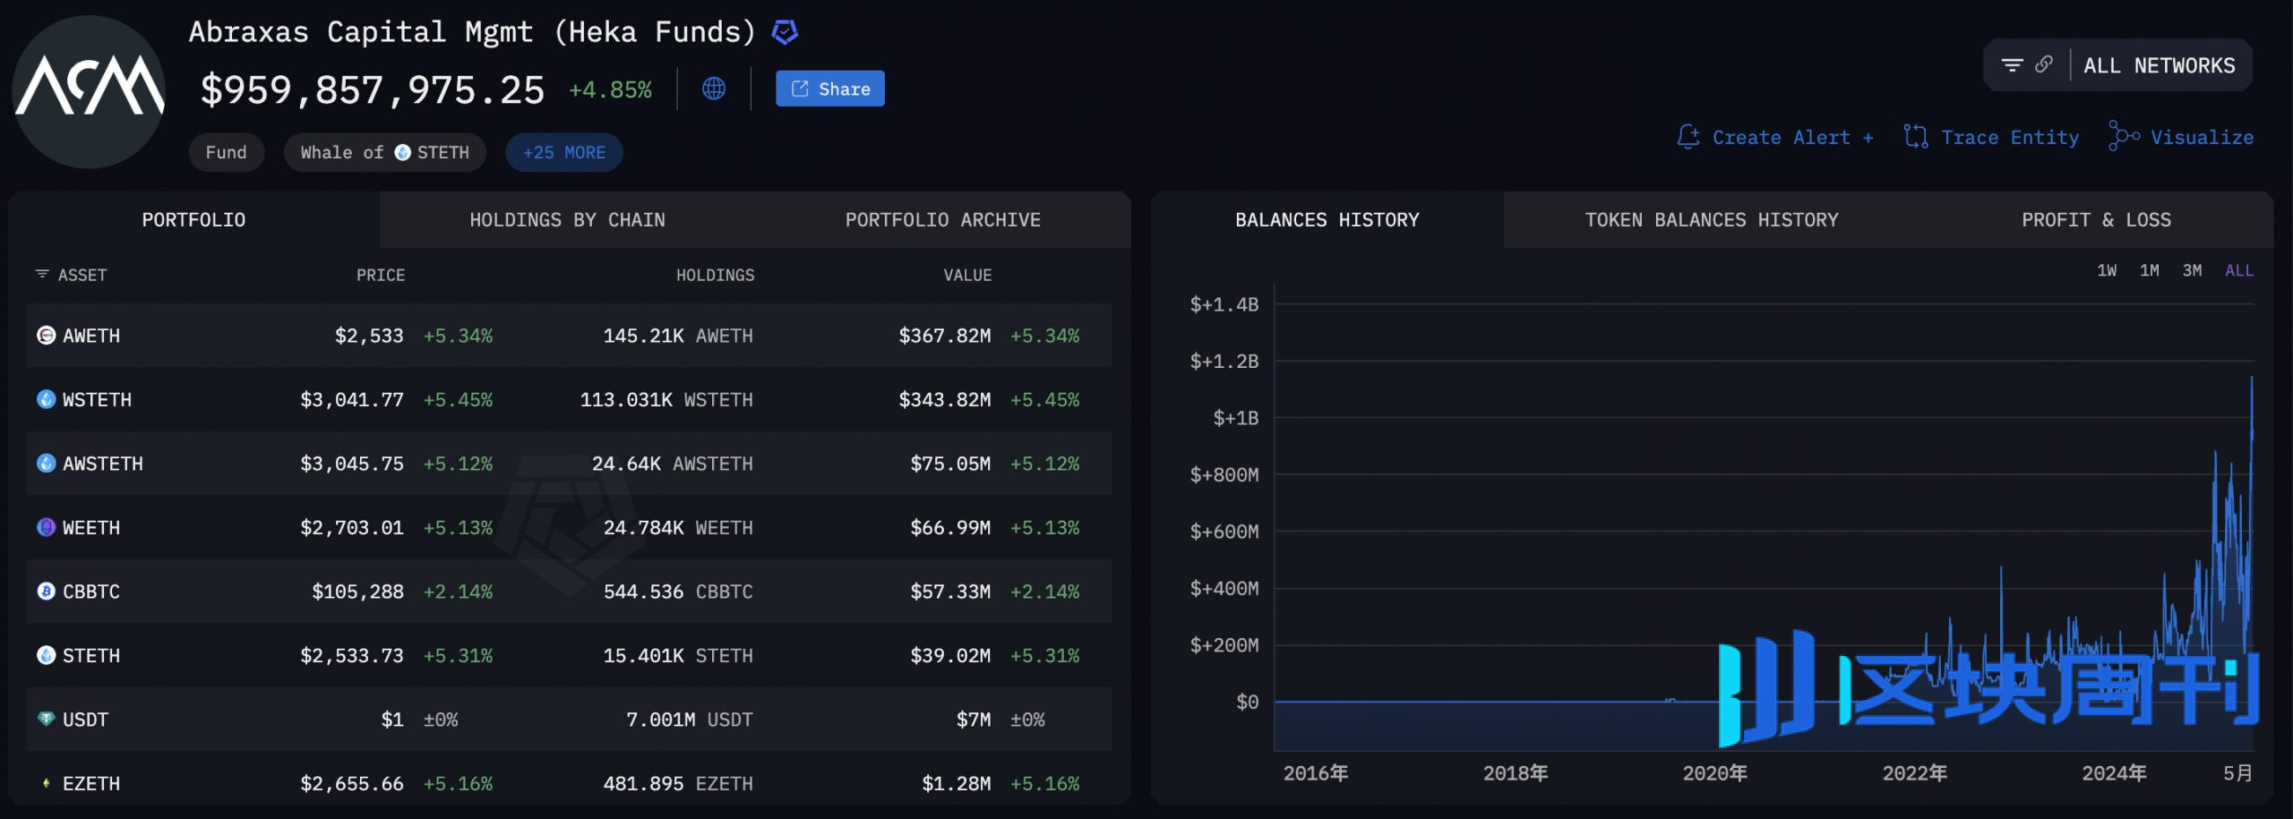
Task: Open the ALL NETWORKS selector
Action: [2159, 65]
